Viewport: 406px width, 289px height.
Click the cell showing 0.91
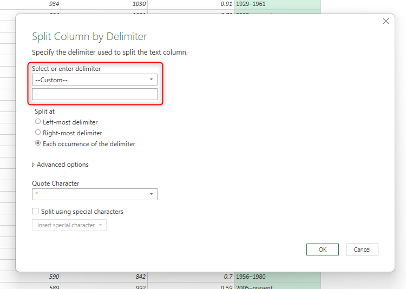[191, 4]
